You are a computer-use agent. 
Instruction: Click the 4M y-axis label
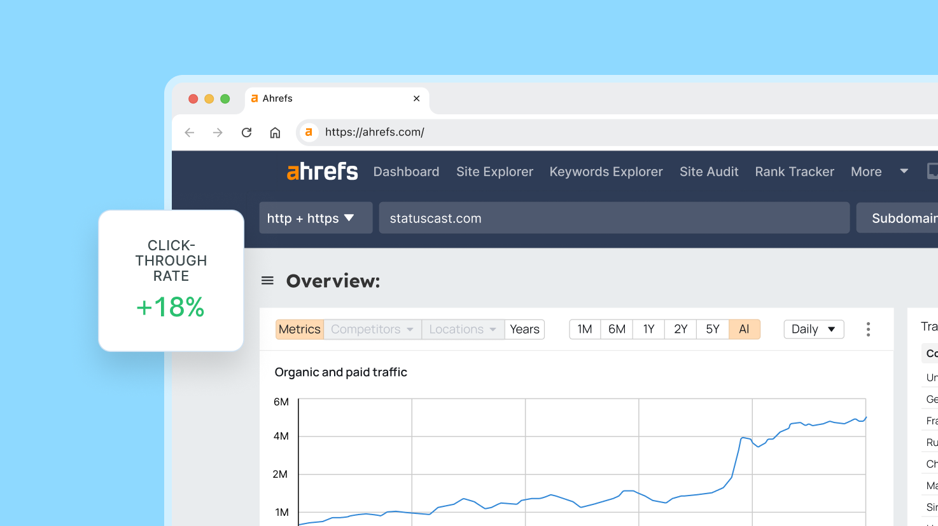281,436
